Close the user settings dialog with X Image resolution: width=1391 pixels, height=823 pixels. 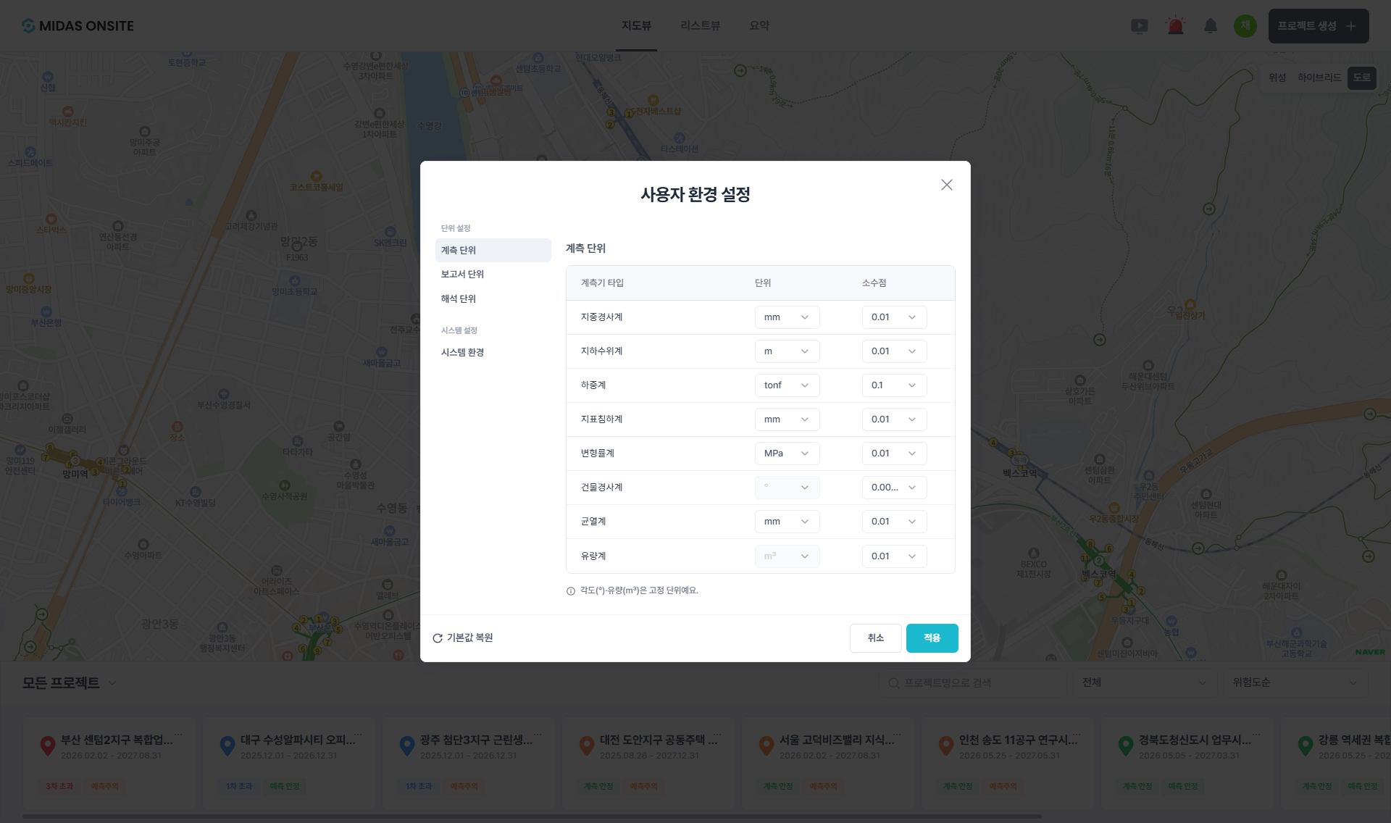pos(946,185)
